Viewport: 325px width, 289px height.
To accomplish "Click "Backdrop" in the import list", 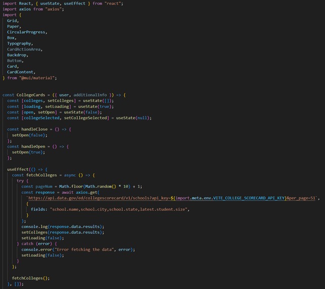I will (17, 55).
